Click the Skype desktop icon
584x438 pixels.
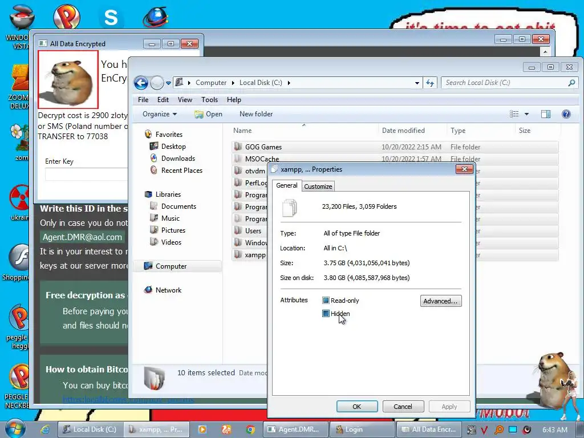(x=111, y=17)
